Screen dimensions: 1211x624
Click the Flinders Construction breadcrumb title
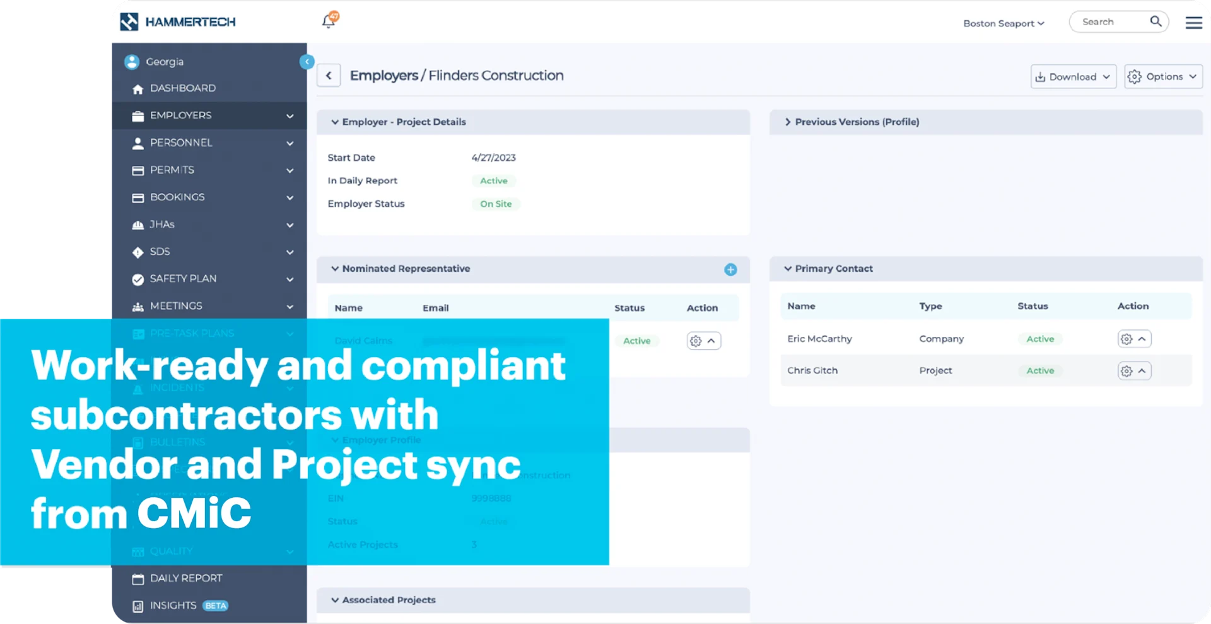click(x=496, y=76)
